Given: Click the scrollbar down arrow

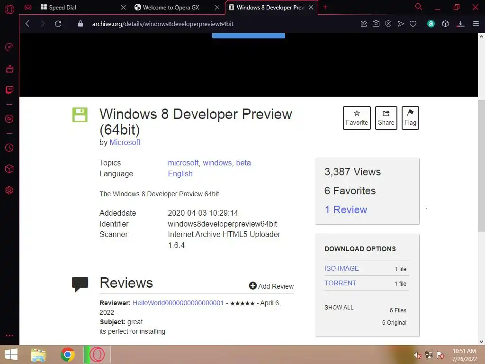Looking at the screenshot, I should pos(481,342).
